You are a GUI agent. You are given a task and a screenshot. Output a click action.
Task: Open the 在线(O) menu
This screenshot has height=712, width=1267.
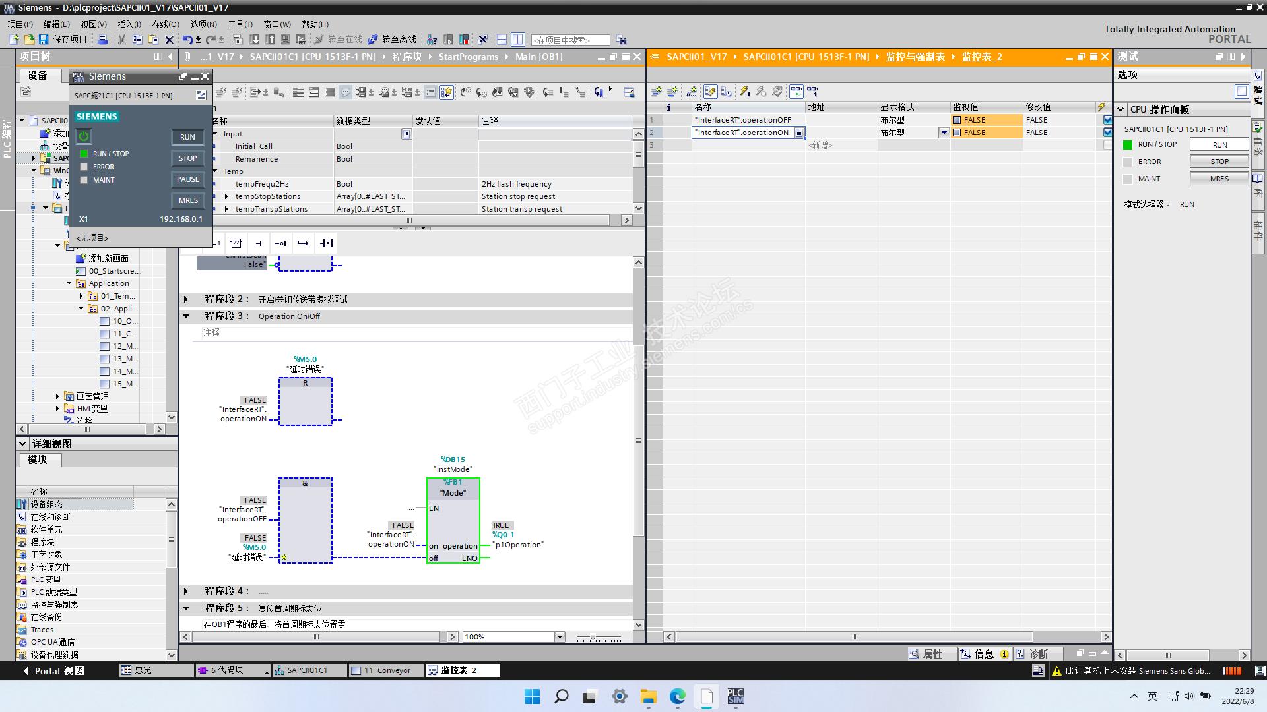tap(165, 24)
